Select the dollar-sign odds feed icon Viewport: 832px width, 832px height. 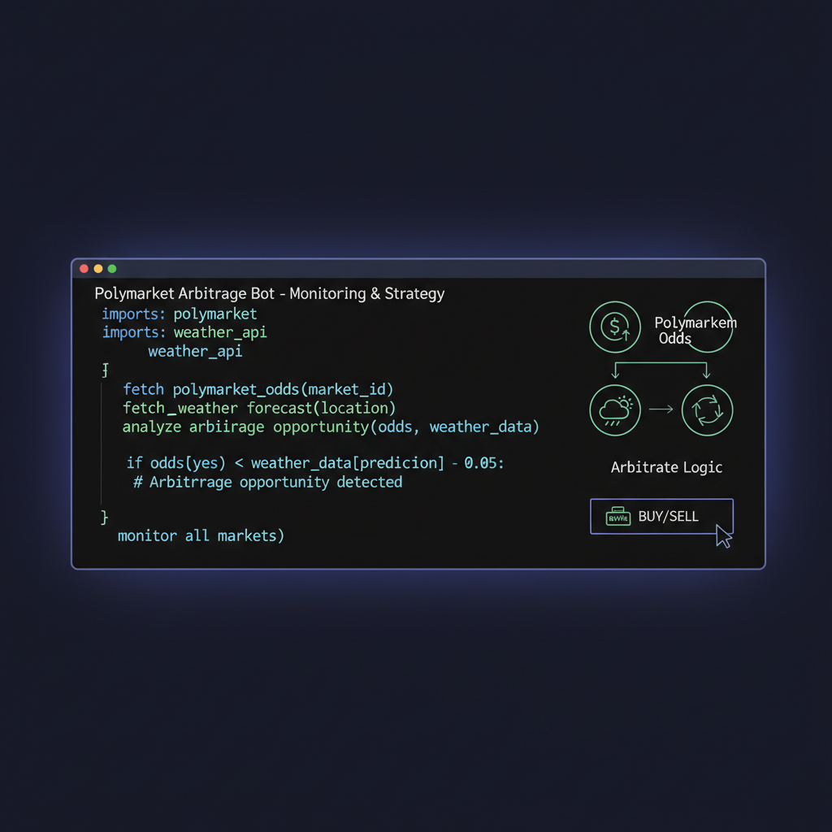(615, 327)
